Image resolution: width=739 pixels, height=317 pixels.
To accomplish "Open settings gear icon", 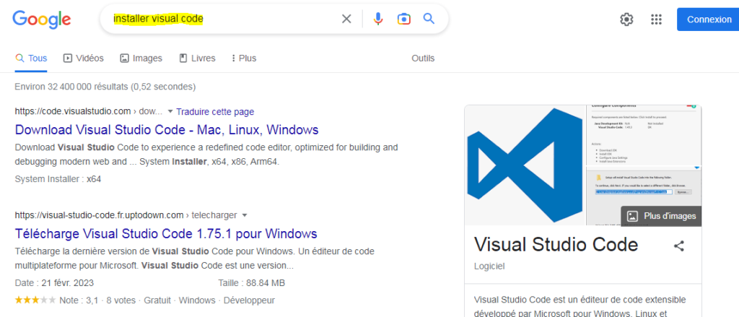I will 626,19.
